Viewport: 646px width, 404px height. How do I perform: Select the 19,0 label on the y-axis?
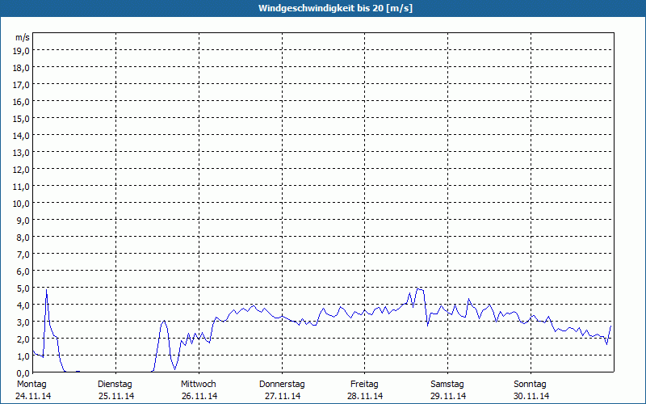[x=22, y=50]
